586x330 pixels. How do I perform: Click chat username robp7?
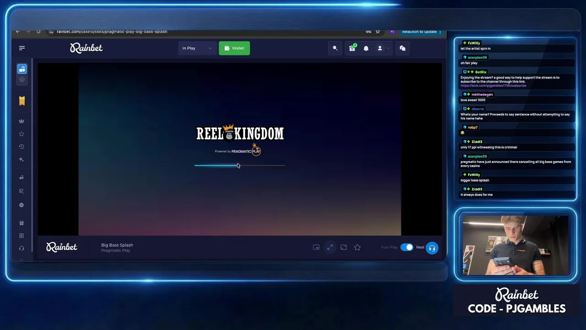[x=472, y=127]
